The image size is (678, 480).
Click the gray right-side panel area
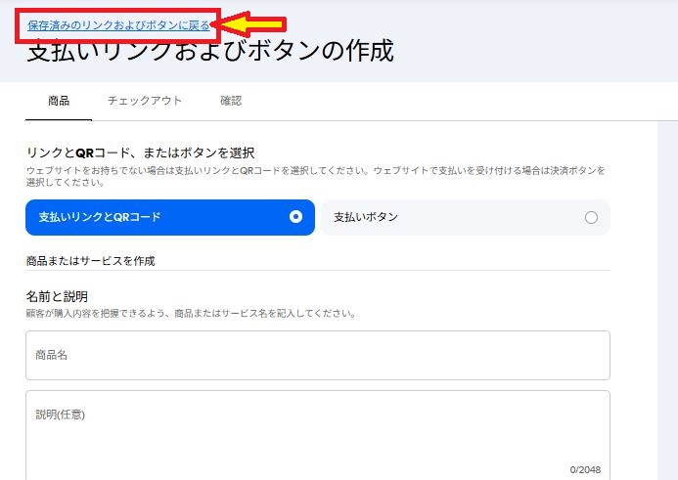[666, 293]
